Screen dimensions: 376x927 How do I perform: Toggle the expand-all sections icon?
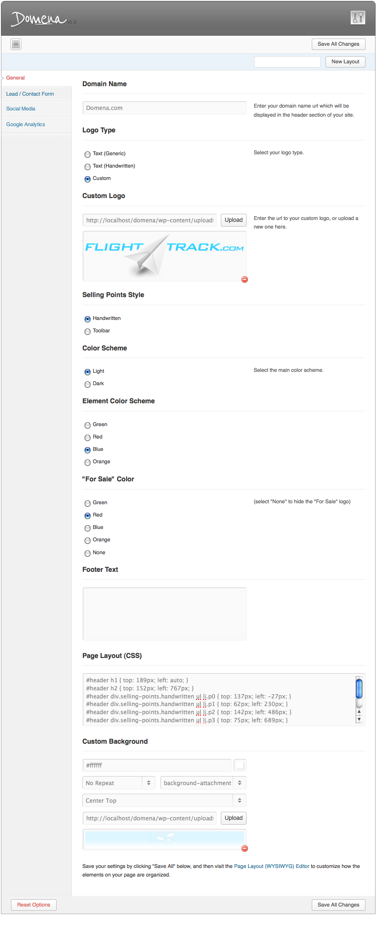tap(16, 44)
